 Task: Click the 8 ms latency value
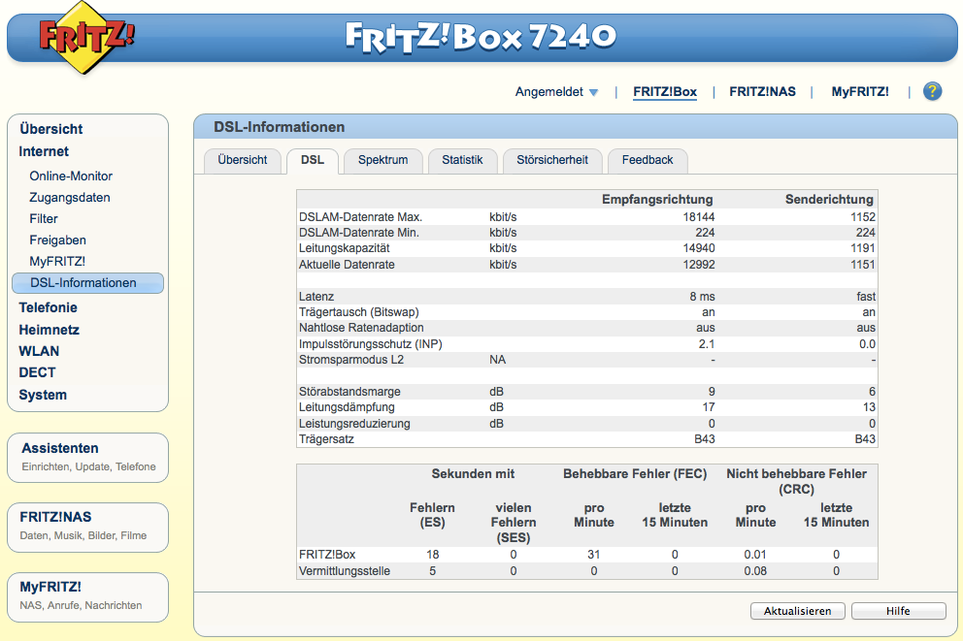click(702, 297)
